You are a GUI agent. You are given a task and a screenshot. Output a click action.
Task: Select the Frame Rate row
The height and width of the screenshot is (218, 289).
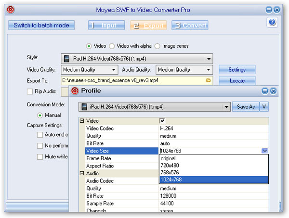122,158
